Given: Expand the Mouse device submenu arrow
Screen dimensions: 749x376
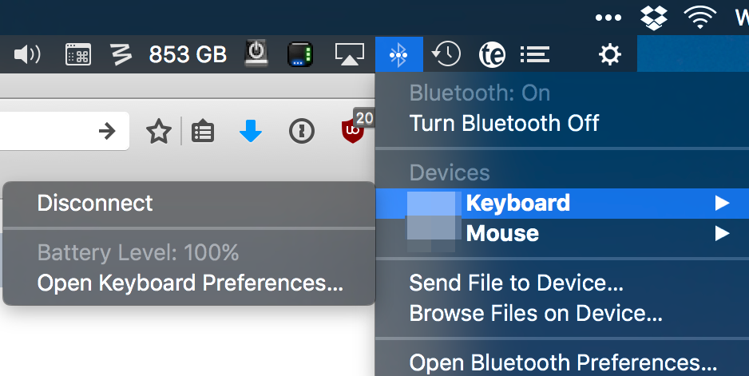Looking at the screenshot, I should tap(722, 234).
